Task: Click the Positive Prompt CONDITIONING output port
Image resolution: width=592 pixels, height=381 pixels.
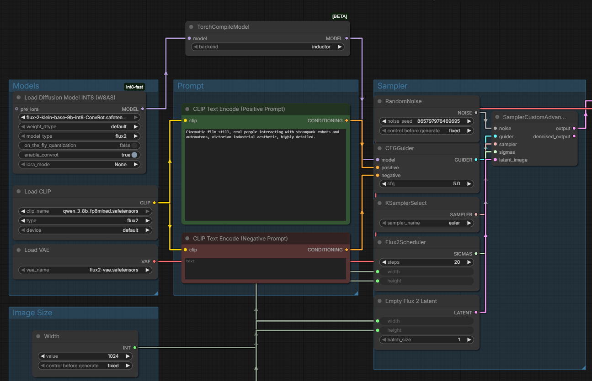Action: 347,120
